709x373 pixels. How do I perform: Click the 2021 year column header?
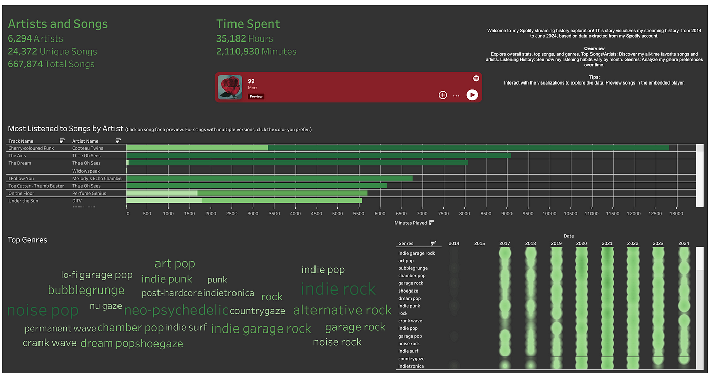[x=607, y=243]
